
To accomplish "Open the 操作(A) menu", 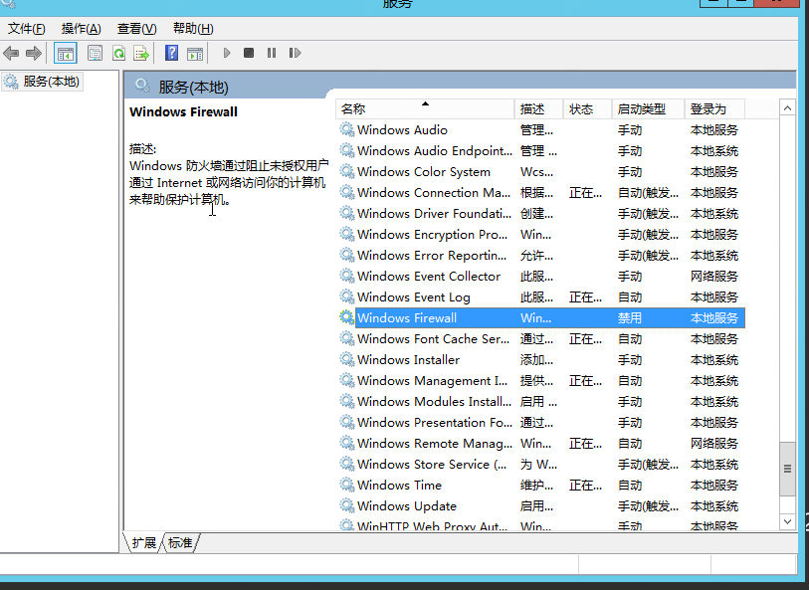I will click(81, 29).
